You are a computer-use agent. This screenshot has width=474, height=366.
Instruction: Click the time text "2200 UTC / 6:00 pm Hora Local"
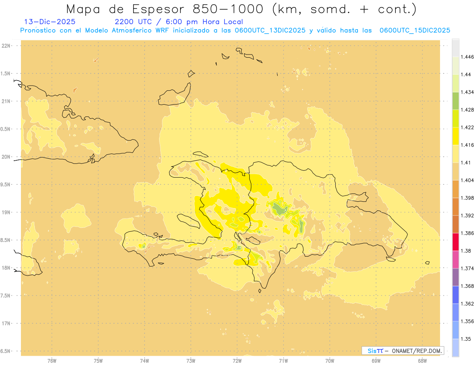179,22
